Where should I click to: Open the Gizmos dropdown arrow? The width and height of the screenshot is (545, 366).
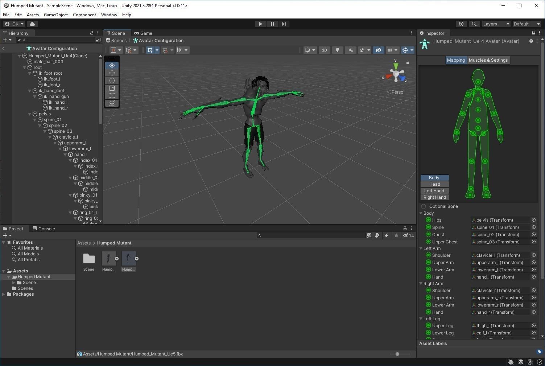click(412, 50)
